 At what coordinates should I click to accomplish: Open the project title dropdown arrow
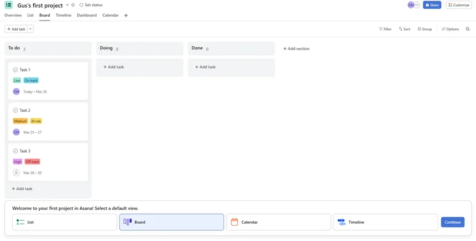pos(67,5)
